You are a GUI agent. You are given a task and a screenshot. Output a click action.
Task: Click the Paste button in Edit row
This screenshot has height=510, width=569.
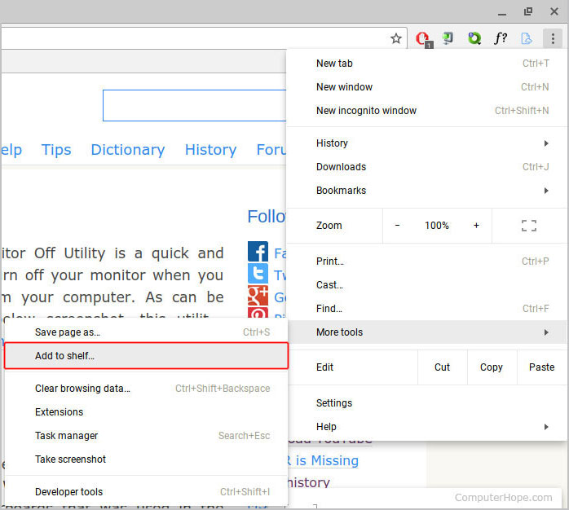click(x=542, y=367)
